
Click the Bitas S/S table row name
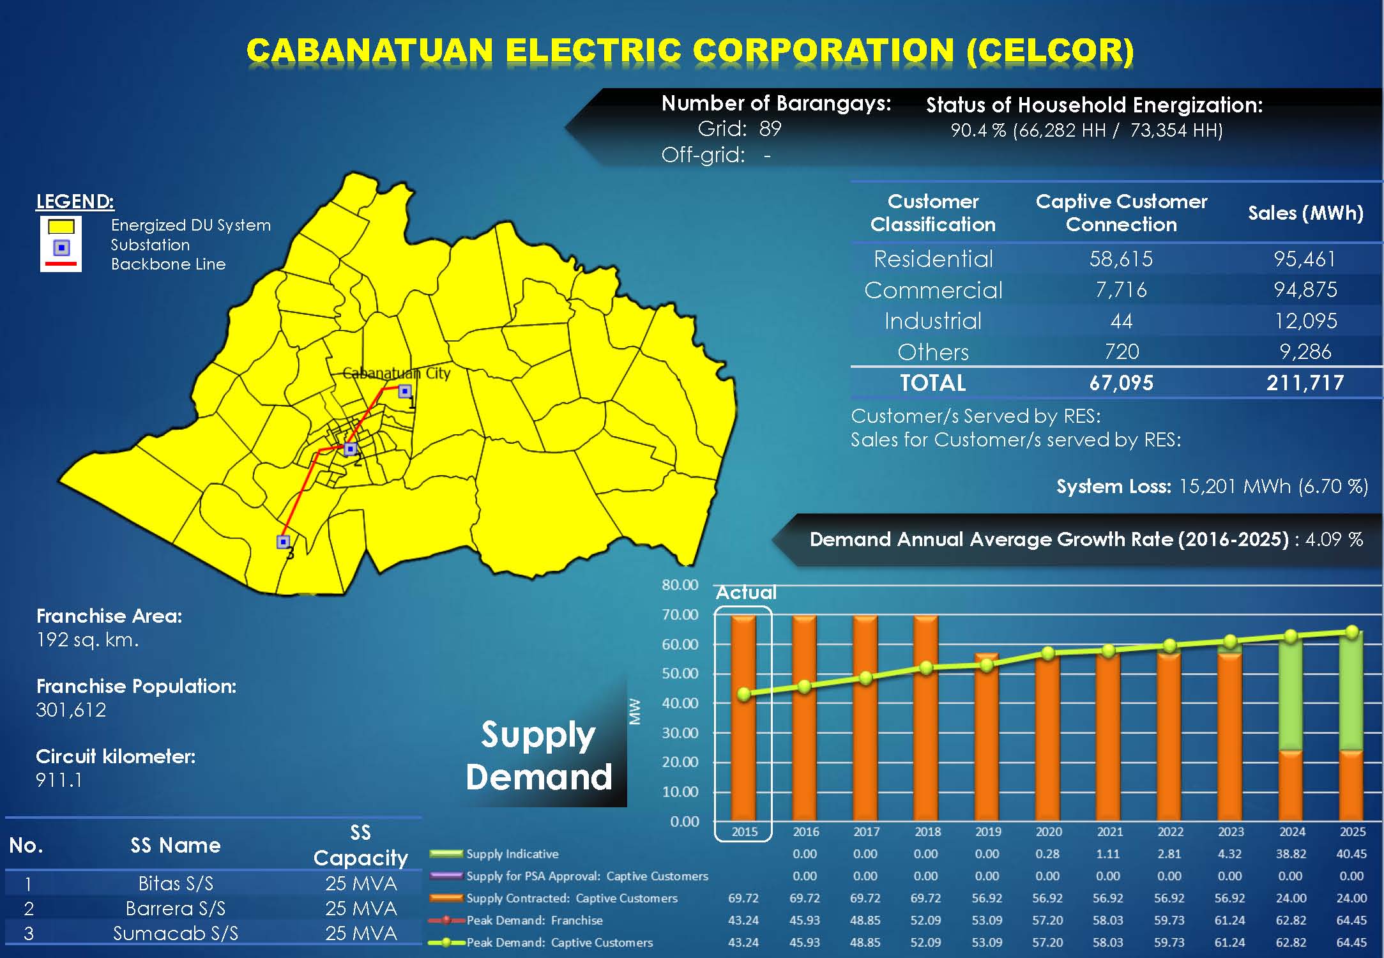pyautogui.click(x=176, y=884)
